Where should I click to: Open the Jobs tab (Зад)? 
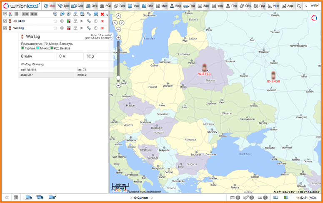pyautogui.click(x=203, y=6)
